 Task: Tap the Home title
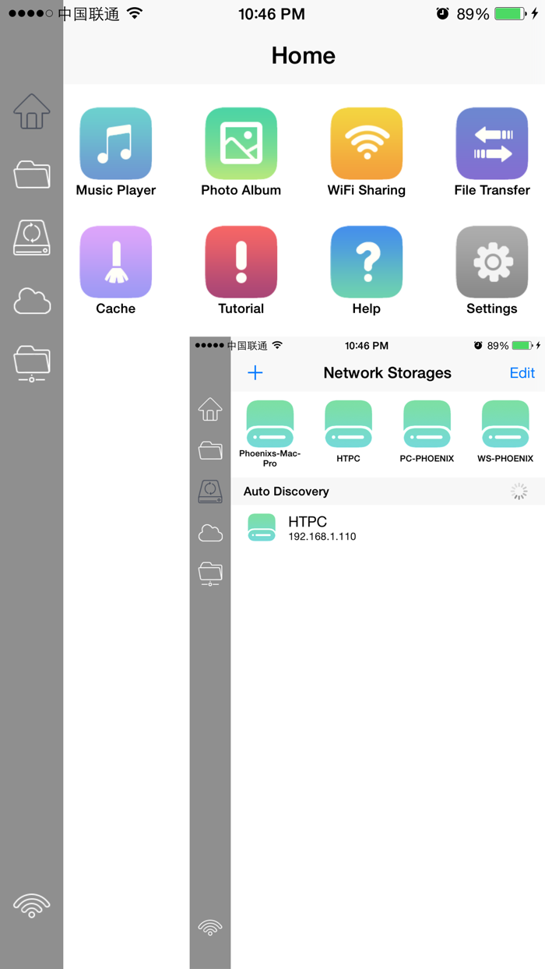point(304,55)
